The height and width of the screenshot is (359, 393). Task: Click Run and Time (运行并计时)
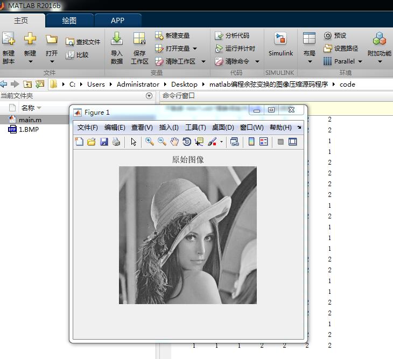235,48
